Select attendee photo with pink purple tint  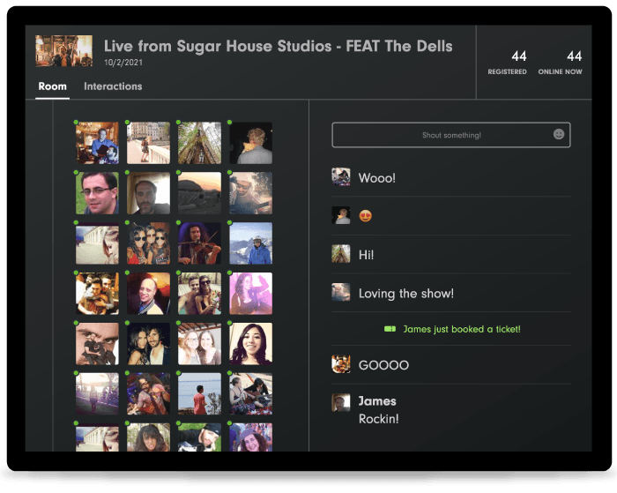click(250, 294)
